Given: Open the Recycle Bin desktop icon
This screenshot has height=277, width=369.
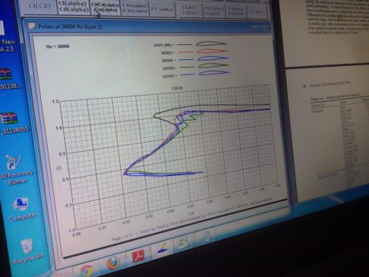Looking at the screenshot, I should (27, 251).
